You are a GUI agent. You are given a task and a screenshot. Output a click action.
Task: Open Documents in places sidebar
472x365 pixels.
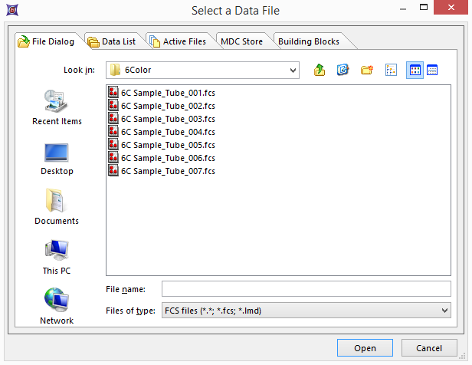click(57, 208)
